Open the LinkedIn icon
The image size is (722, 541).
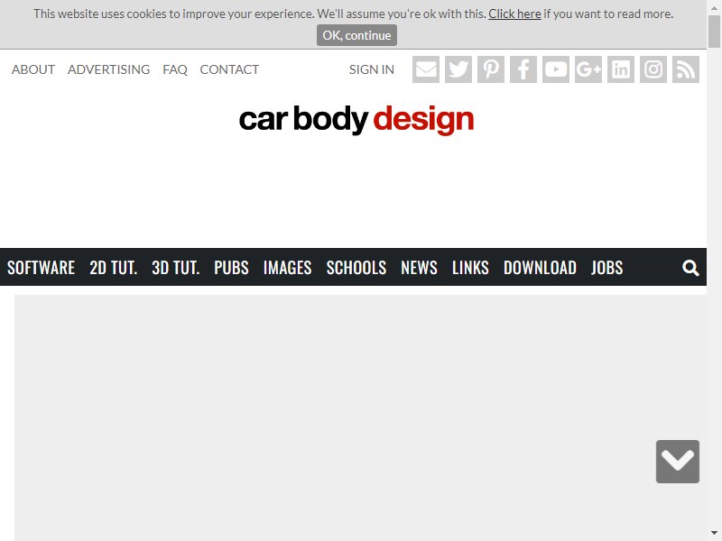coord(621,69)
